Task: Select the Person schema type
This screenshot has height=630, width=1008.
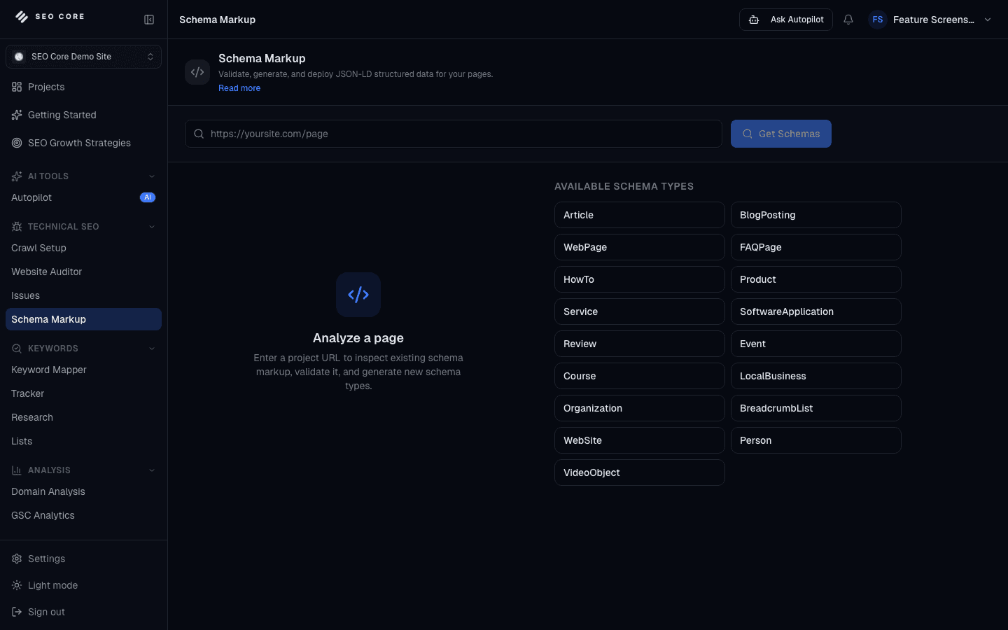Action: pos(816,440)
